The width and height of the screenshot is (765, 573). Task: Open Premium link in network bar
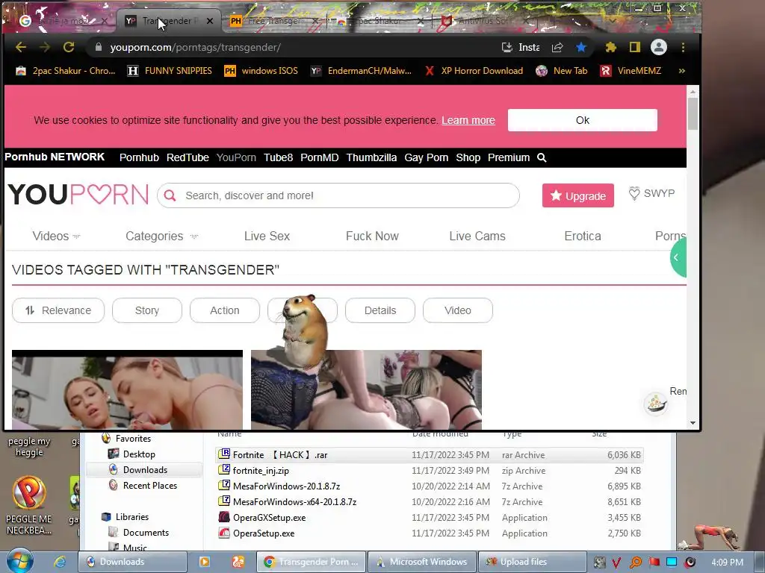tap(509, 157)
